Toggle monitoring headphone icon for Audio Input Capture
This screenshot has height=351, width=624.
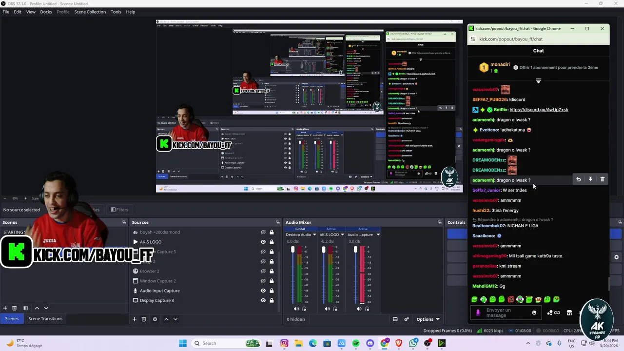[368, 309]
